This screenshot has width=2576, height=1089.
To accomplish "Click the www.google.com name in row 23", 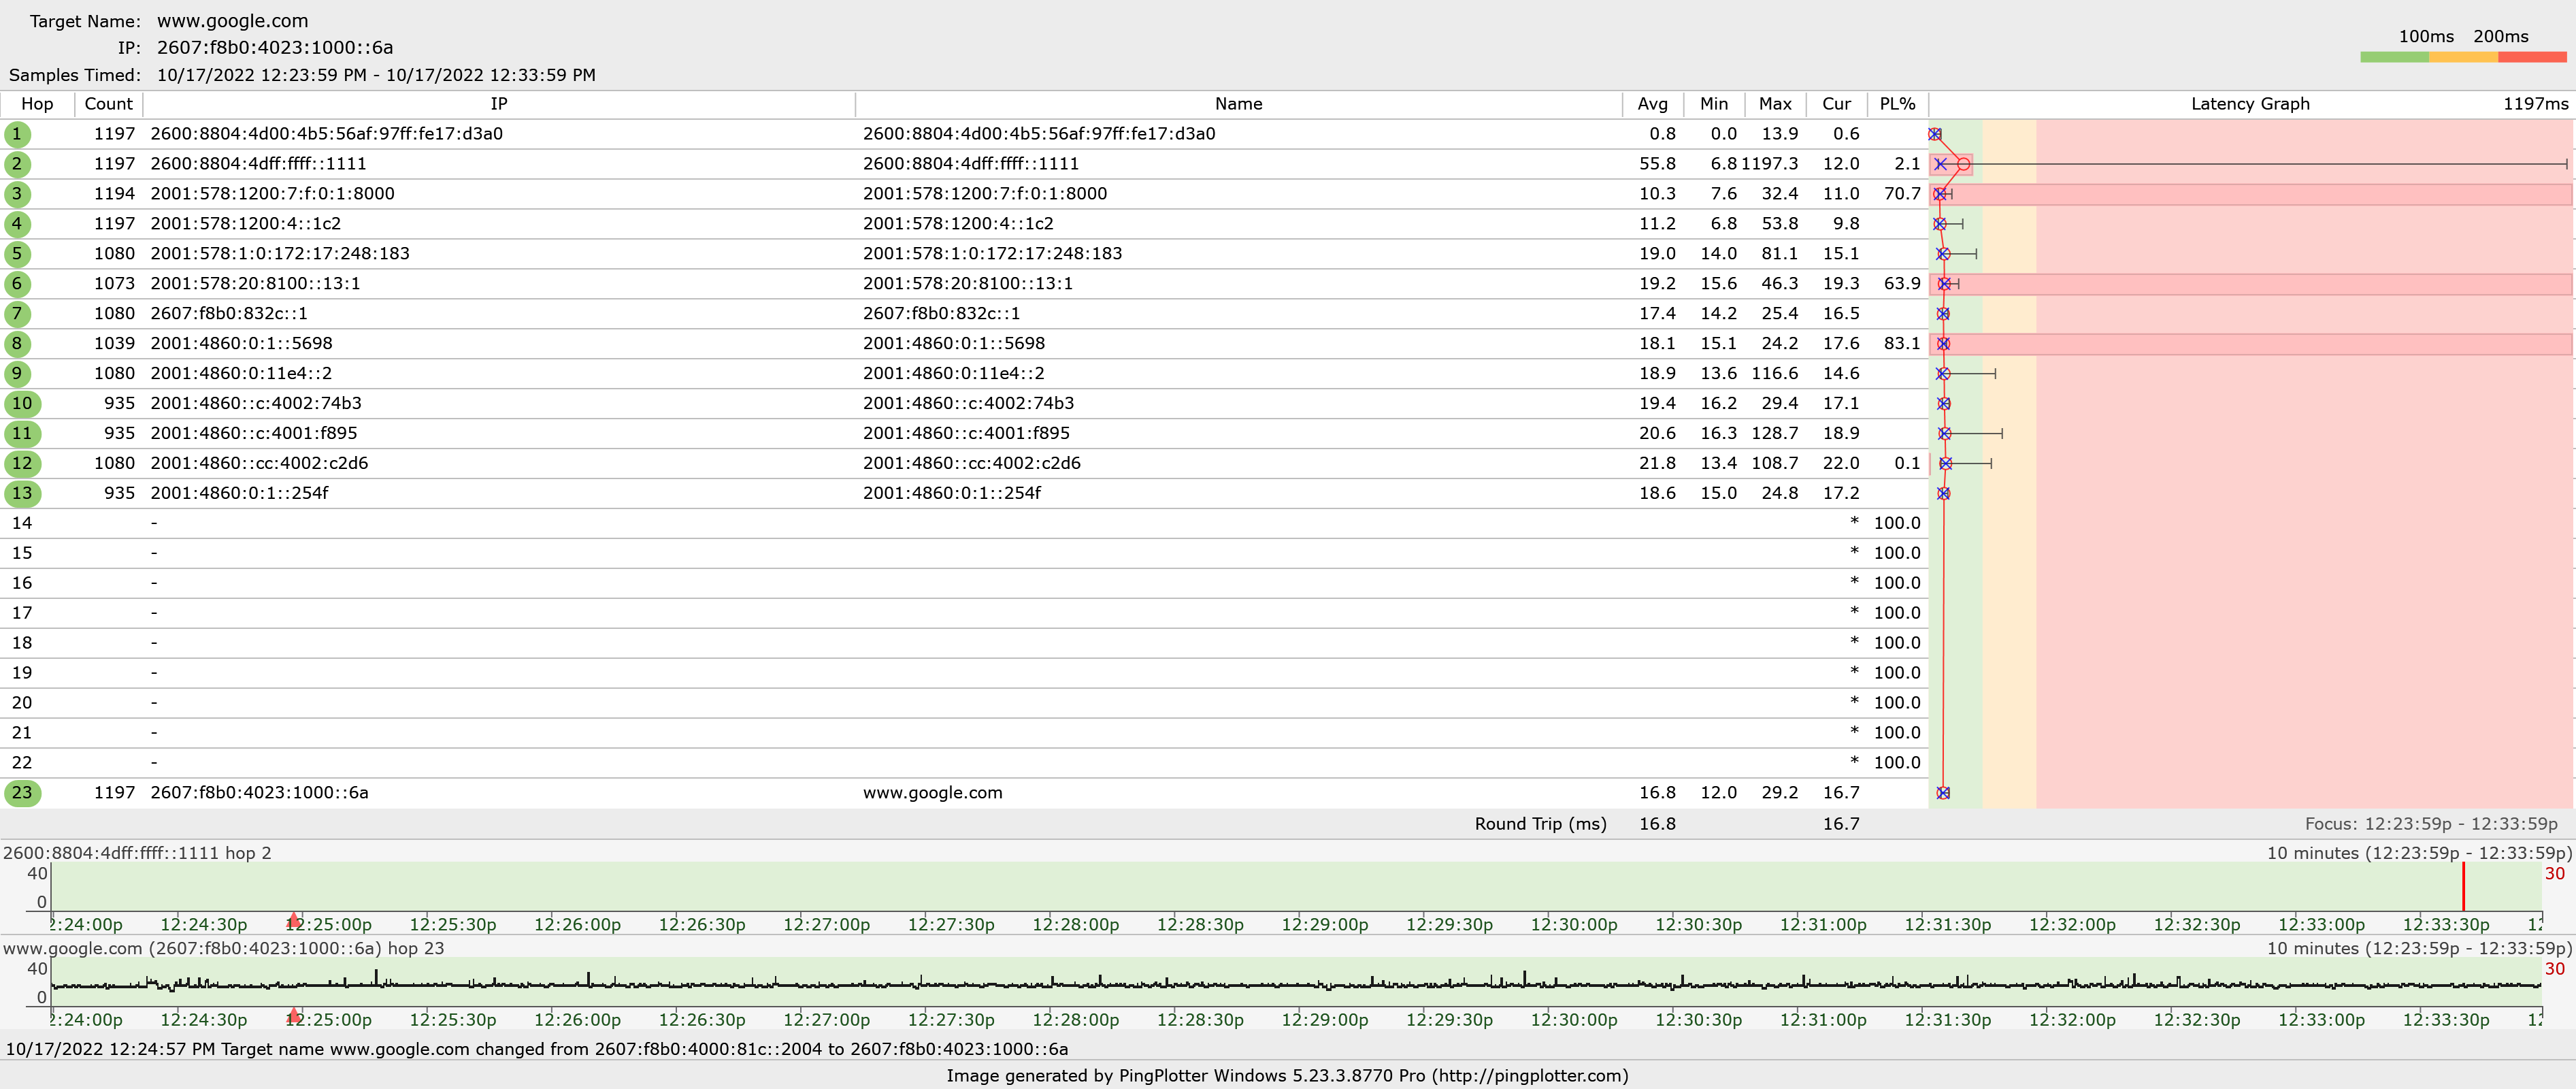I will pos(932,793).
